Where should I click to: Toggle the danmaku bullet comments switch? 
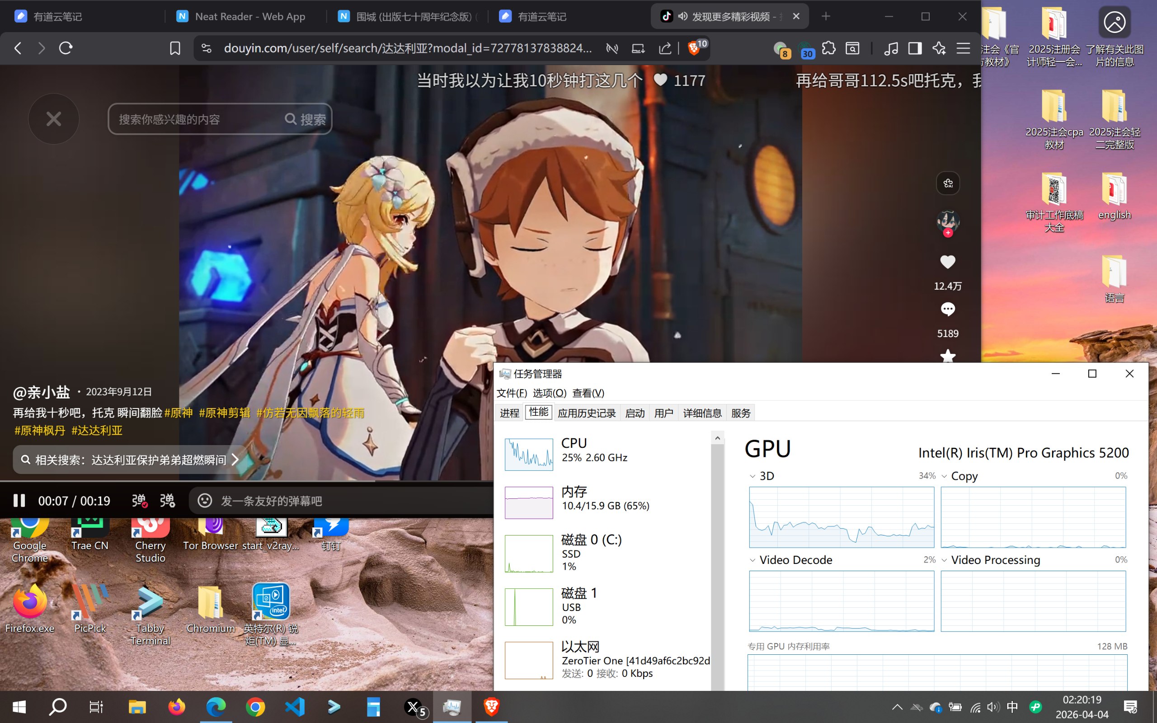coord(139,501)
